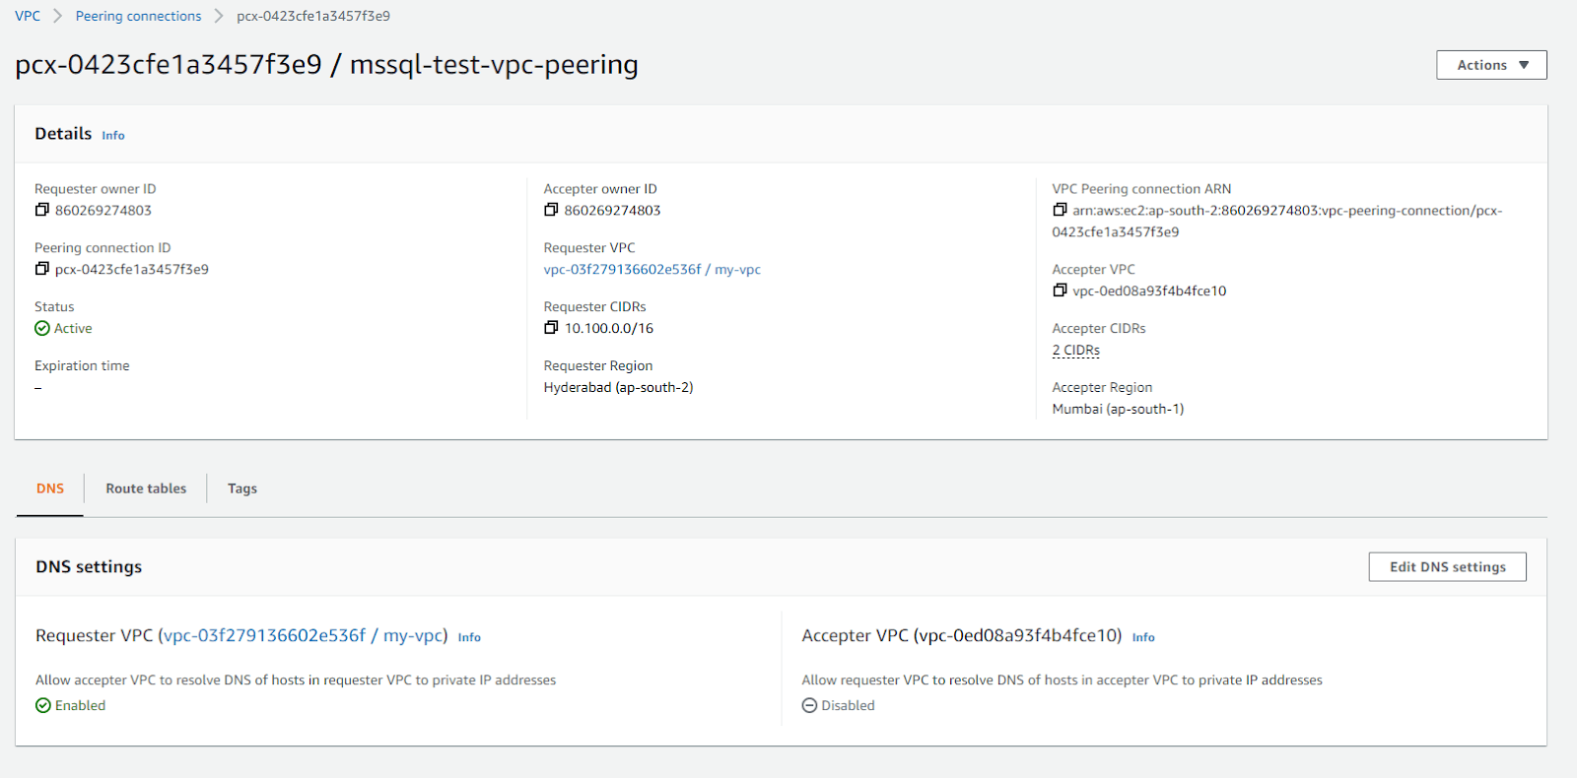Copy the Peering connection ID
Image resolution: width=1577 pixels, height=778 pixels.
[x=41, y=269]
